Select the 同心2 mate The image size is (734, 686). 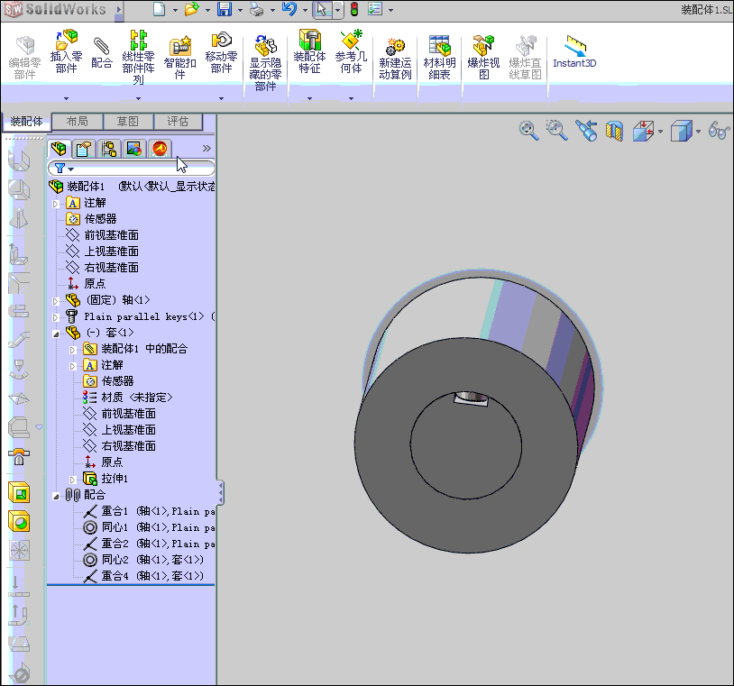(143, 560)
